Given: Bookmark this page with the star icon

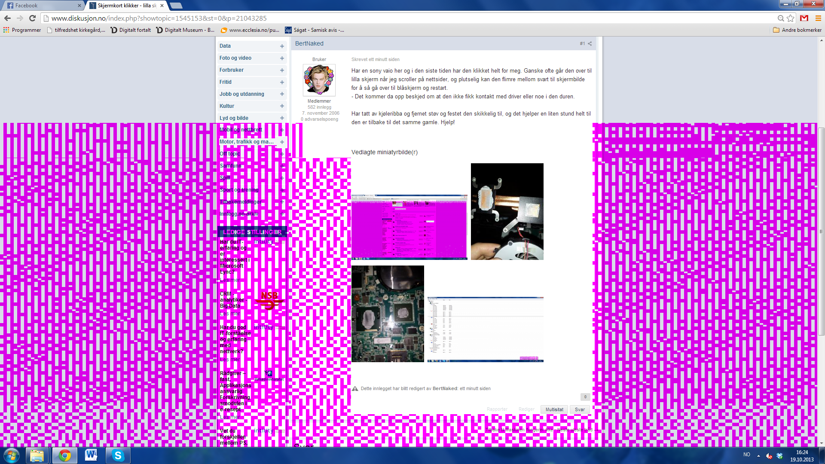Looking at the screenshot, I should (791, 18).
